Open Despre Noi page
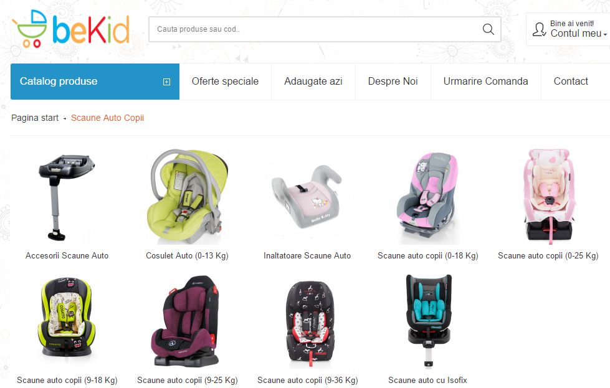The width and height of the screenshot is (610, 388). point(393,81)
